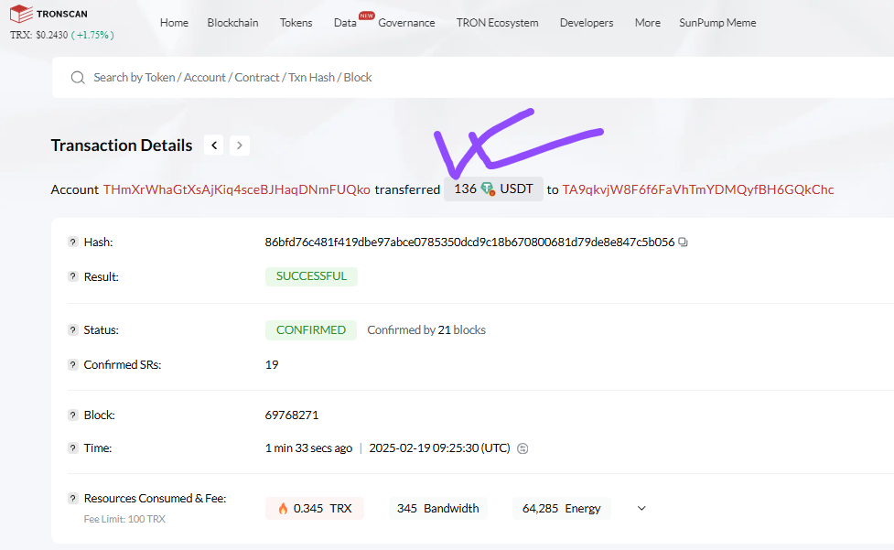The height and width of the screenshot is (550, 894).
Task: Open the SunPump Meme link
Action: pyautogui.click(x=717, y=23)
